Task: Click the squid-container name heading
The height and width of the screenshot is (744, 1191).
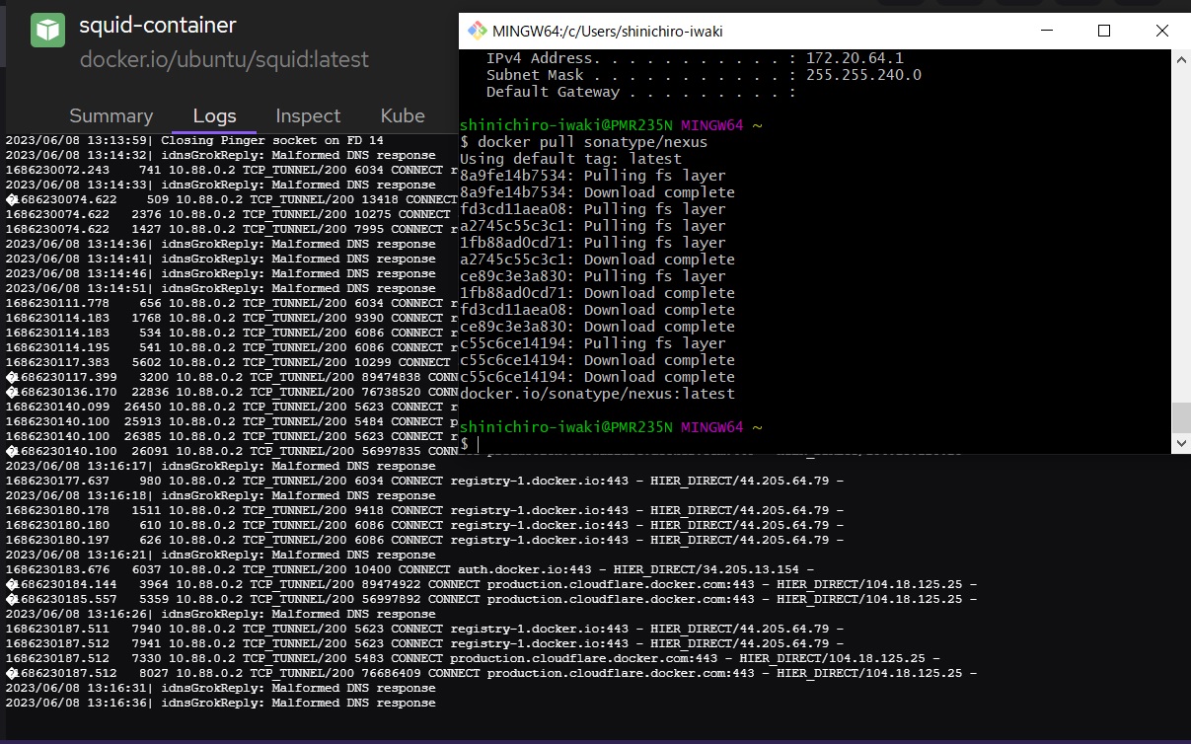Action: 158,26
